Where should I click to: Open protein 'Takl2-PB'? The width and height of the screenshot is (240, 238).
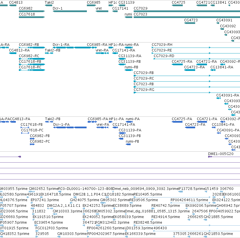[x=53, y=119]
